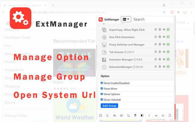Open options gear for One Click Extensions
Image resolution: width=195 pixels, height=122 pixels.
click(160, 37)
